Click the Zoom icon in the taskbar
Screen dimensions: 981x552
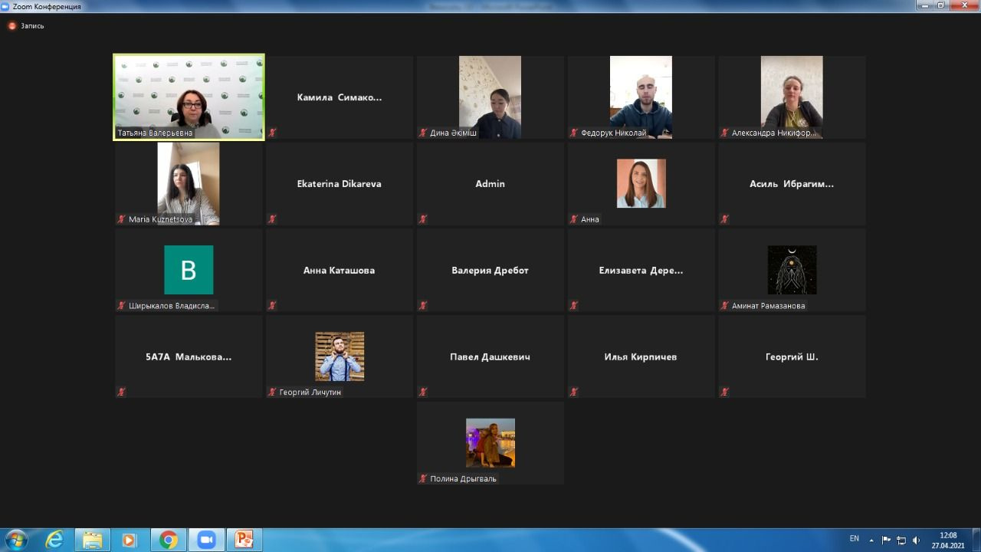click(206, 540)
